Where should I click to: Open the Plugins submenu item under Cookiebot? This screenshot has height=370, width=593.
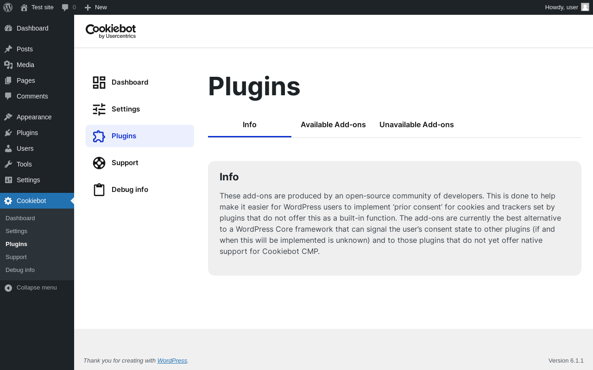pyautogui.click(x=16, y=244)
